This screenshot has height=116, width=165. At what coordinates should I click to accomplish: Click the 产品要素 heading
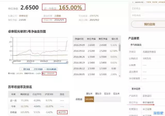134,38
